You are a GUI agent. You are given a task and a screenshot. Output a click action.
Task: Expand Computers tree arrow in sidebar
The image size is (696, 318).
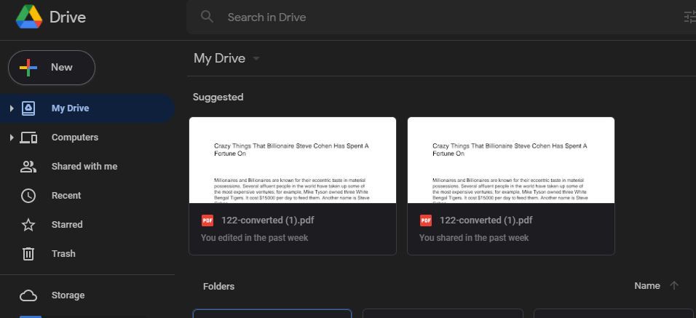point(12,138)
